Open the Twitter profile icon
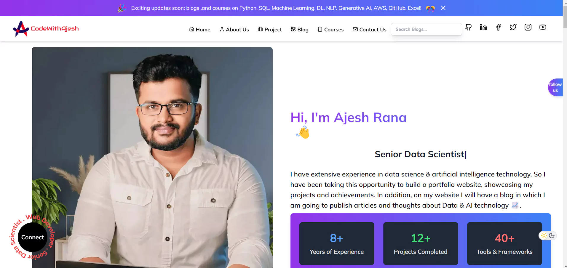 coord(513,27)
